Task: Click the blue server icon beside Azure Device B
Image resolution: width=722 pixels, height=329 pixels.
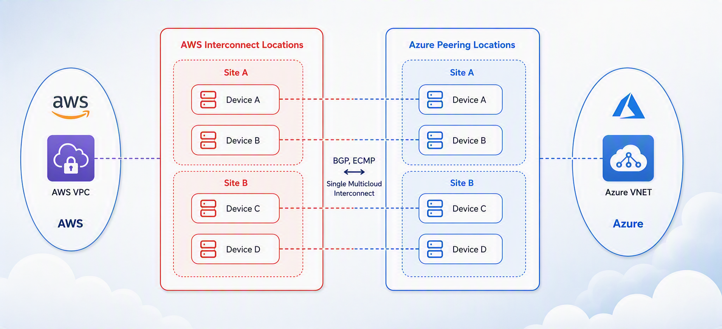Action: pyautogui.click(x=435, y=140)
